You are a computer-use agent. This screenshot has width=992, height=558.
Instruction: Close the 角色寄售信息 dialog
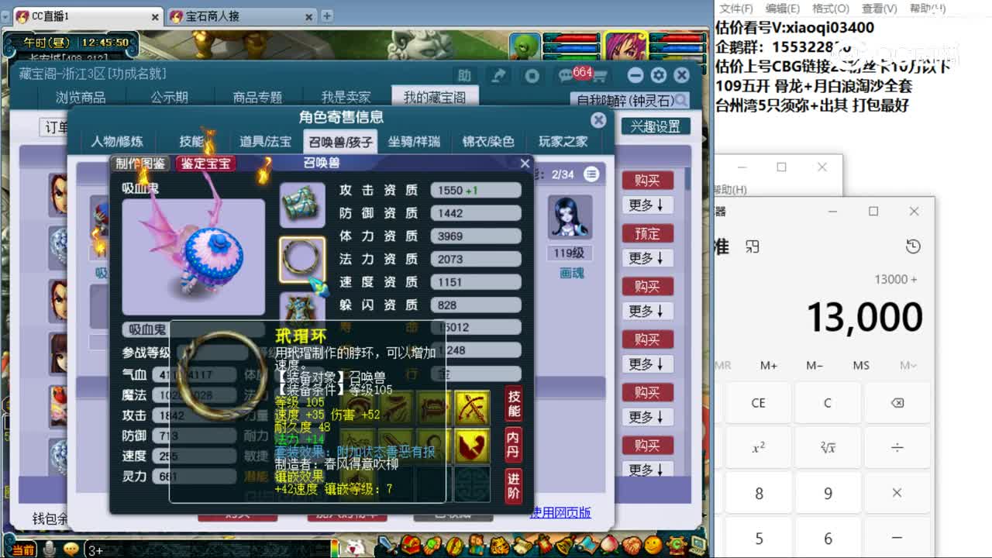tap(598, 120)
